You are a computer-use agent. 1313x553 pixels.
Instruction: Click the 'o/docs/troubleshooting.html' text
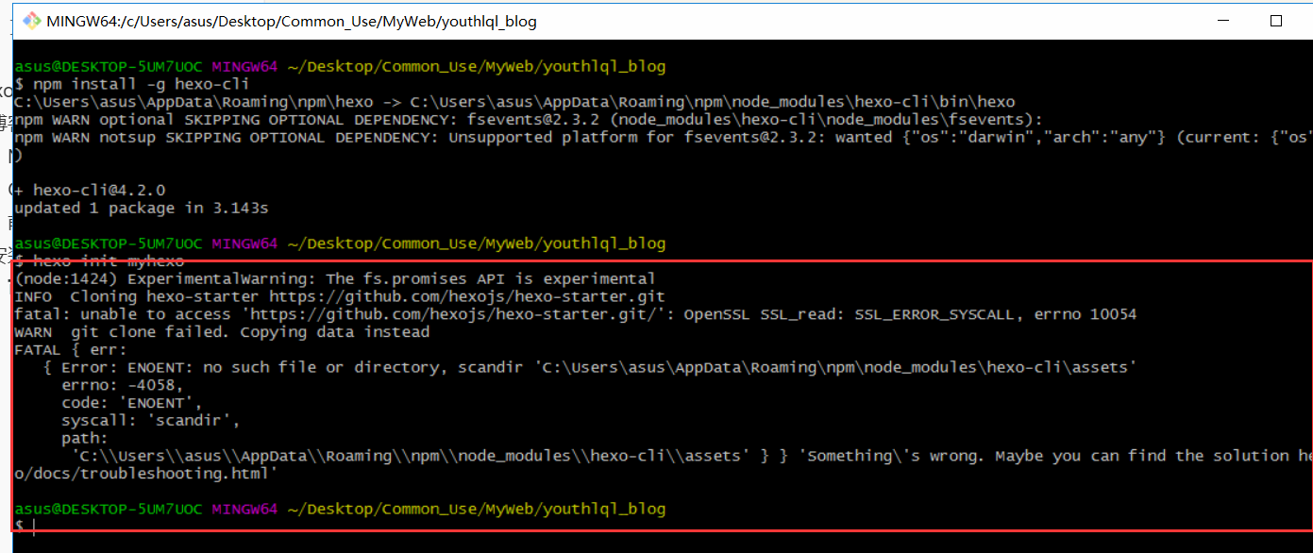(x=146, y=474)
